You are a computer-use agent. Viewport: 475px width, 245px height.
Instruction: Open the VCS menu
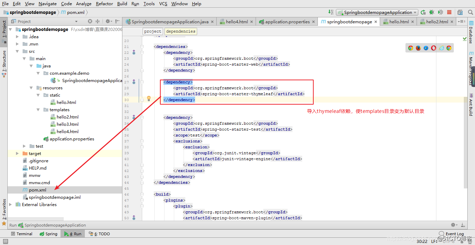coord(163,3)
